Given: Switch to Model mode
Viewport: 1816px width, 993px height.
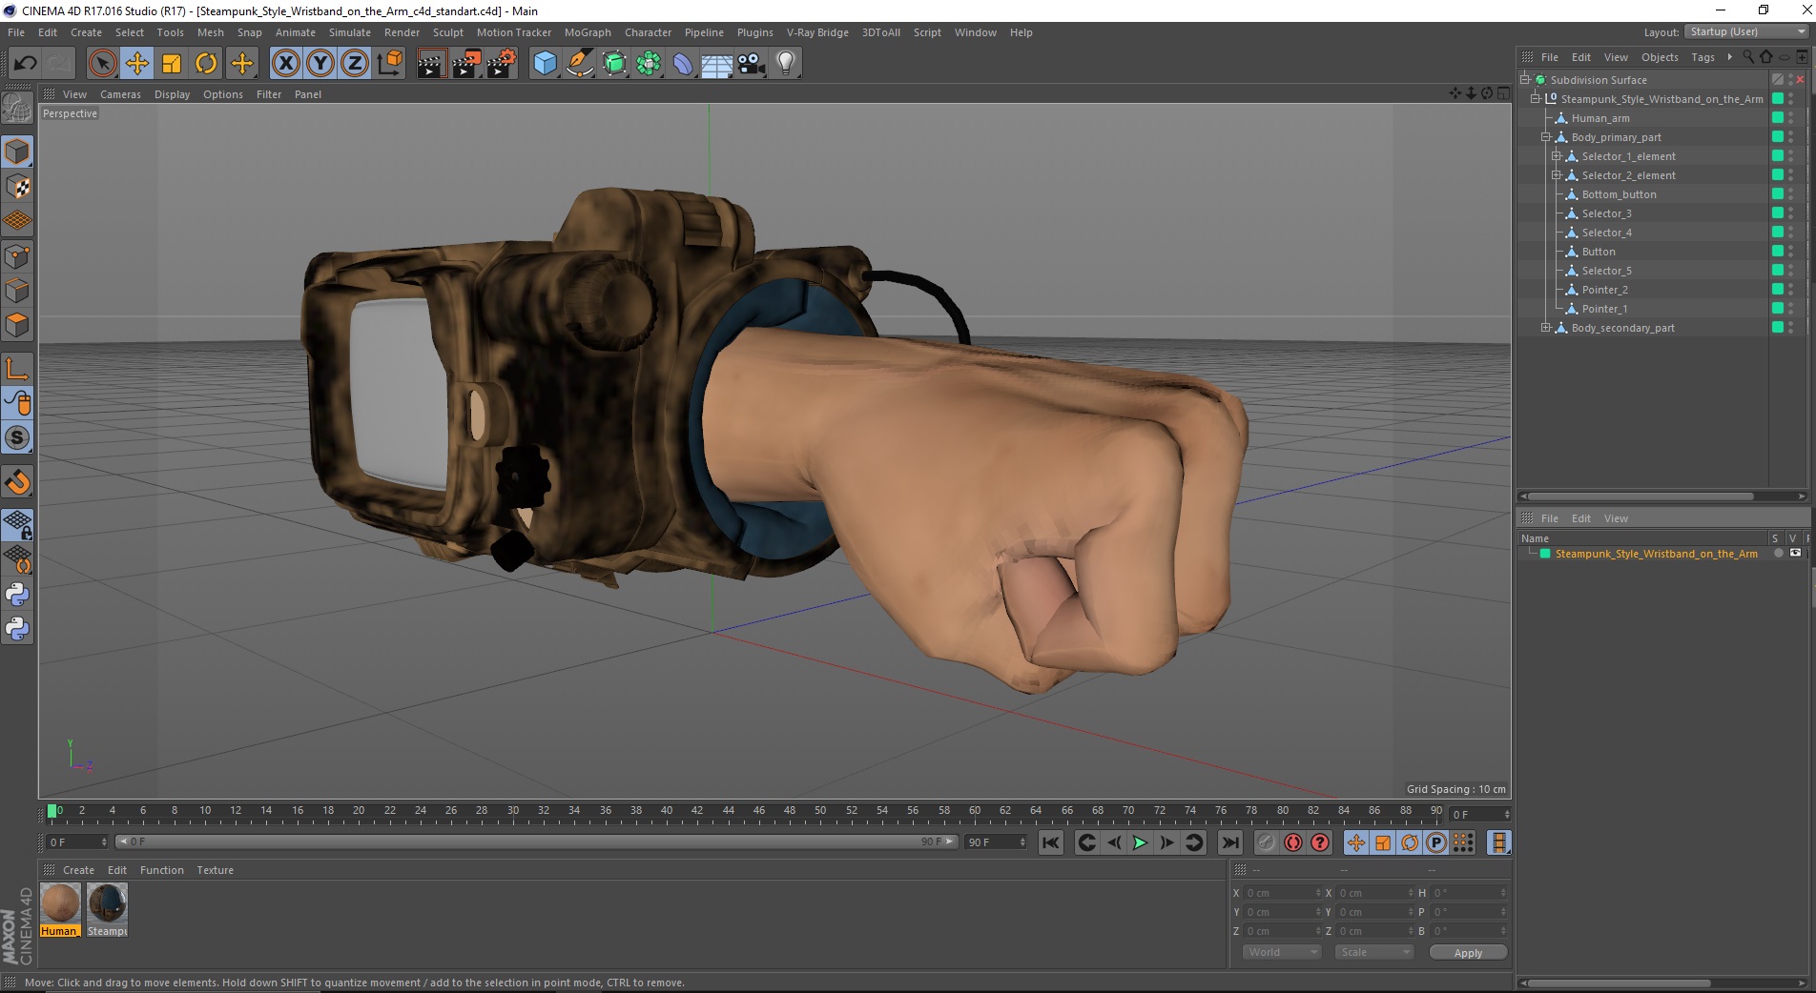Looking at the screenshot, I should click(17, 152).
